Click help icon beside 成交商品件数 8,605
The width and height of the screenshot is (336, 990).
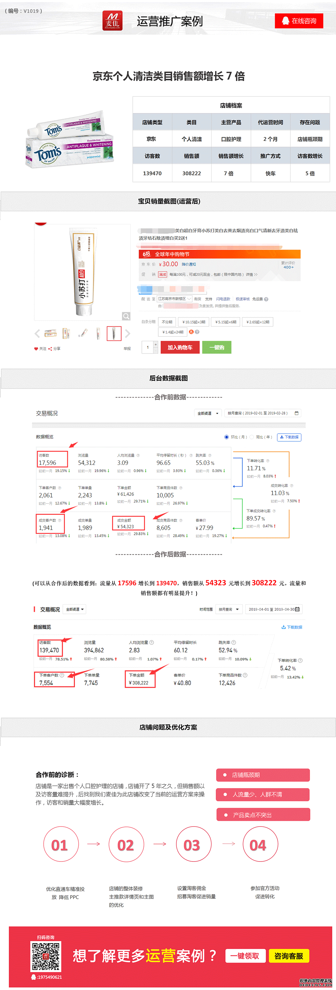pyautogui.click(x=180, y=520)
